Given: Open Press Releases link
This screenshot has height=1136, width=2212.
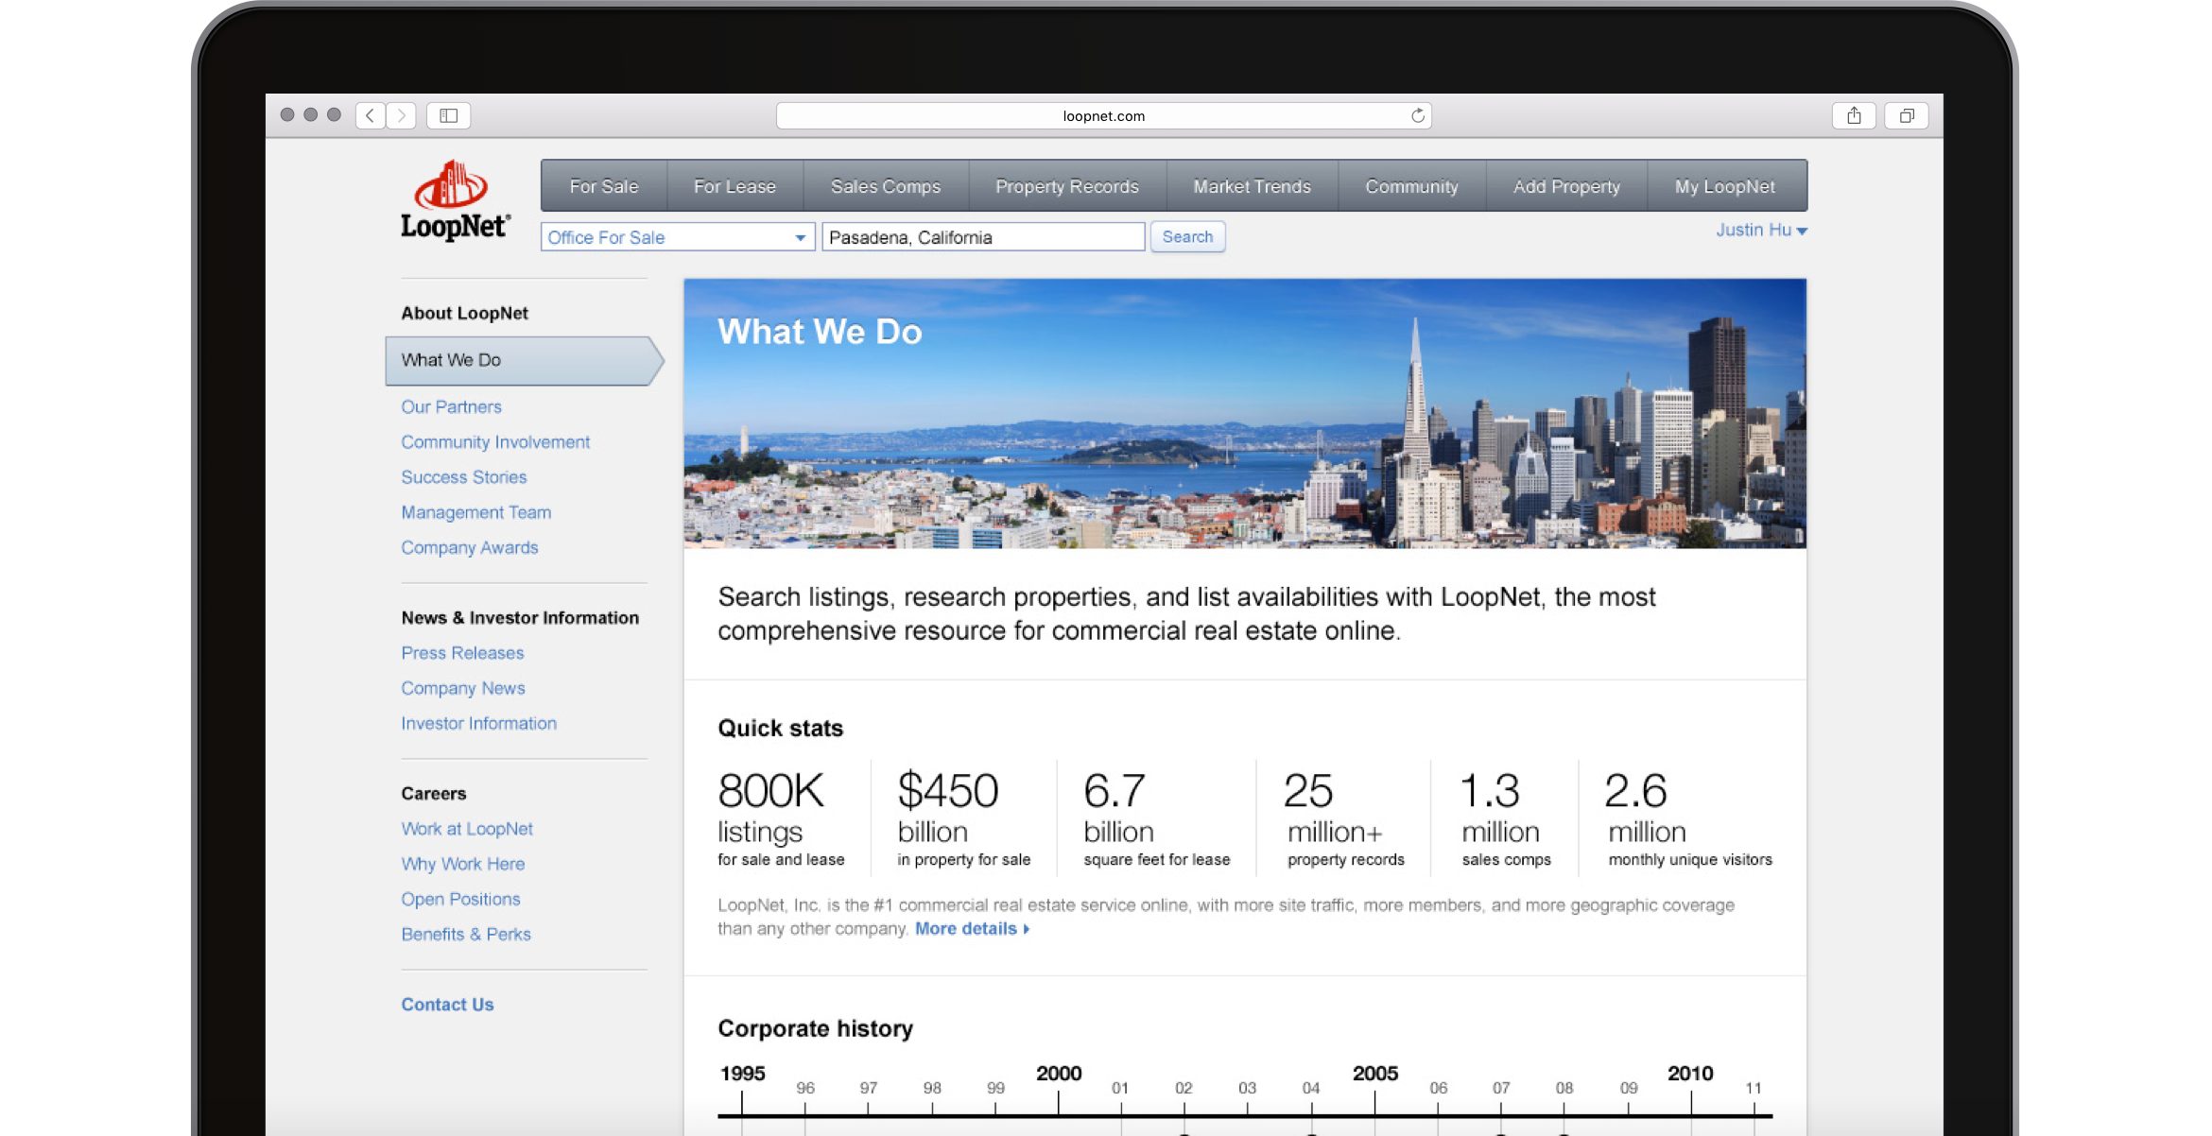Looking at the screenshot, I should click(462, 652).
